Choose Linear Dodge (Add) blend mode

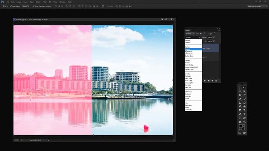point(193,67)
